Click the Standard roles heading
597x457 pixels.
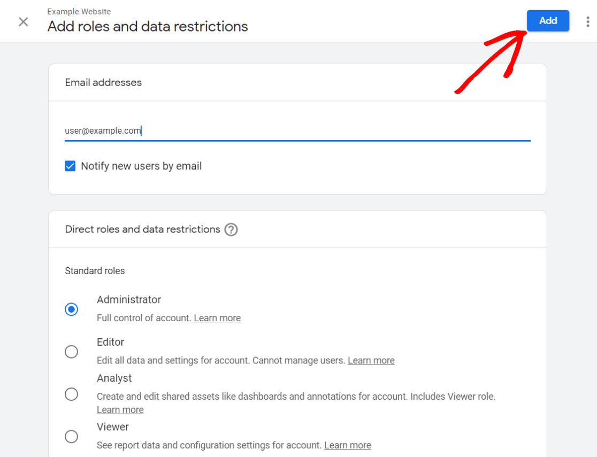click(x=95, y=271)
